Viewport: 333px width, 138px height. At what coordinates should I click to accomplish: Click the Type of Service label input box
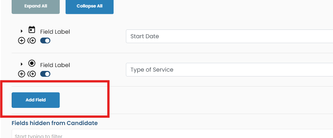pos(227,70)
